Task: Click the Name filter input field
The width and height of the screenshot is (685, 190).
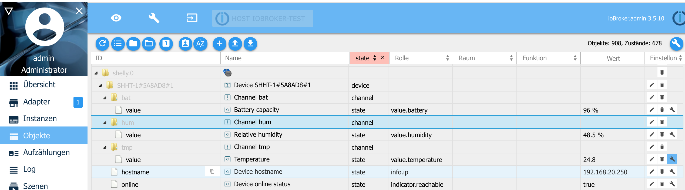Action: point(285,58)
